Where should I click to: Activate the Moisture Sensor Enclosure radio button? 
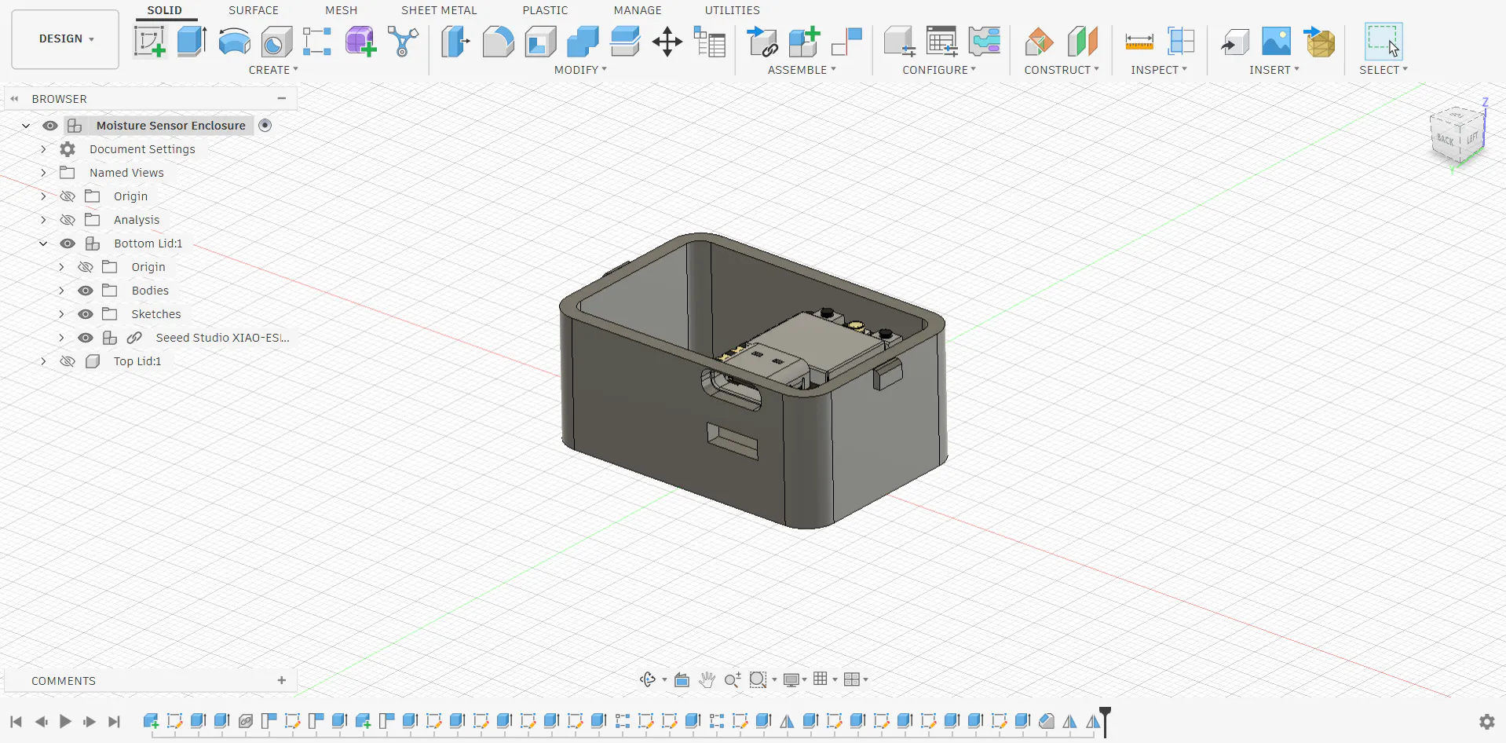pyautogui.click(x=265, y=126)
